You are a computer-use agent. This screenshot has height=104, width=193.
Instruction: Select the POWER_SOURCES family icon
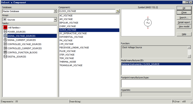pyautogui.click(x=5, y=32)
